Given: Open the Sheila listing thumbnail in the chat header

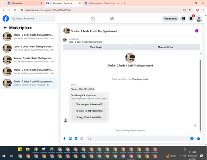Looking at the screenshot, I should click(x=67, y=31).
